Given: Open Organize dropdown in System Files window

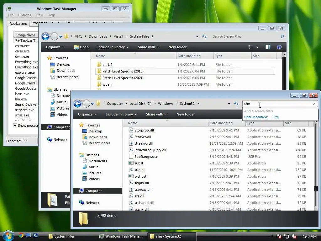Looking at the screenshot, I should click(x=55, y=47).
